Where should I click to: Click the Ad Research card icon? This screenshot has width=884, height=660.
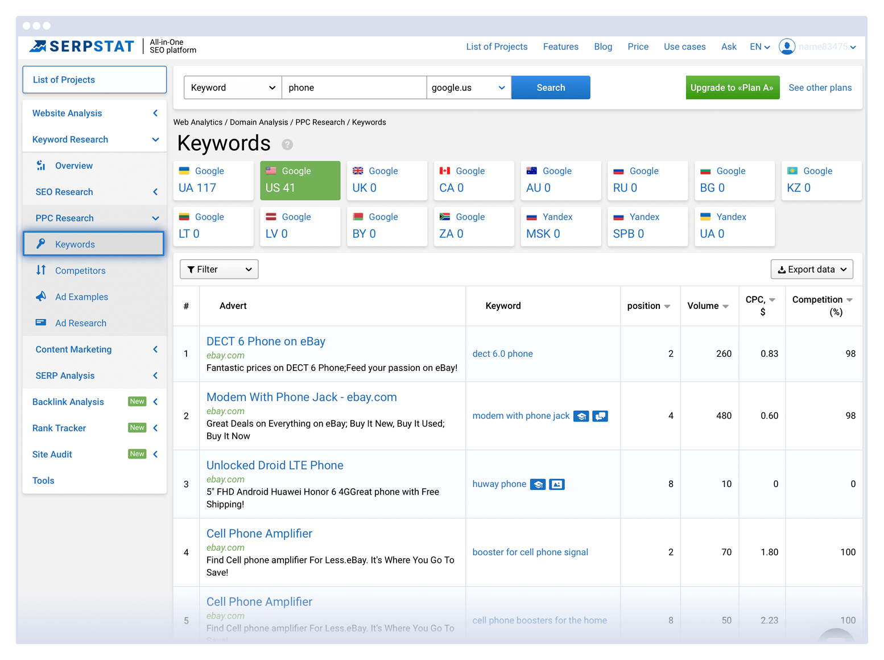[x=41, y=323]
